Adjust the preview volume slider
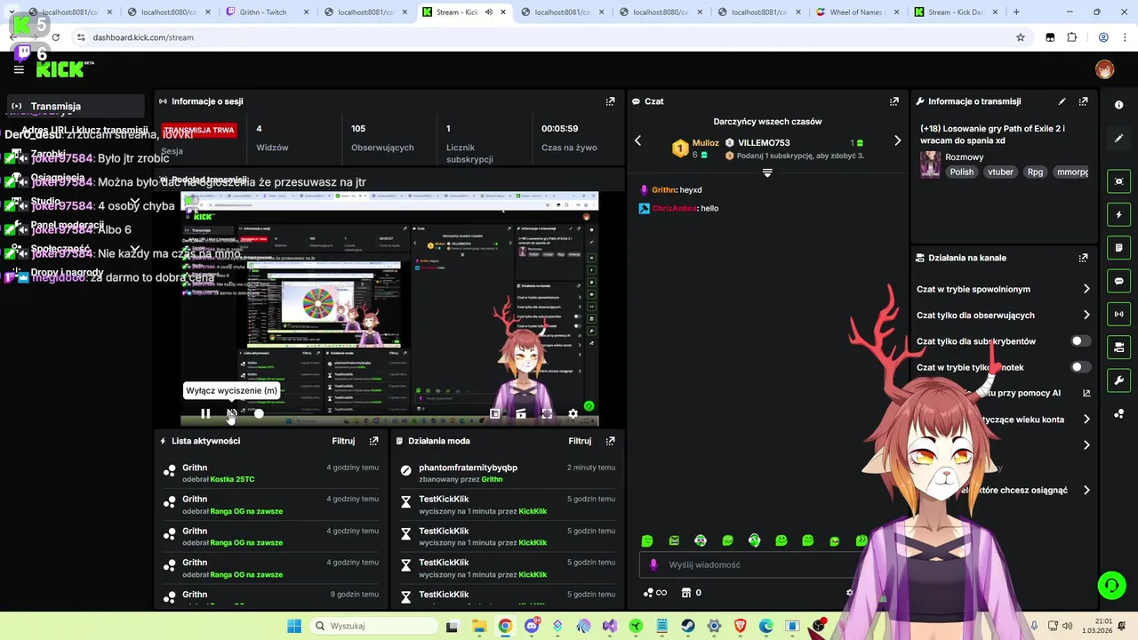This screenshot has width=1138, height=640. click(x=259, y=413)
